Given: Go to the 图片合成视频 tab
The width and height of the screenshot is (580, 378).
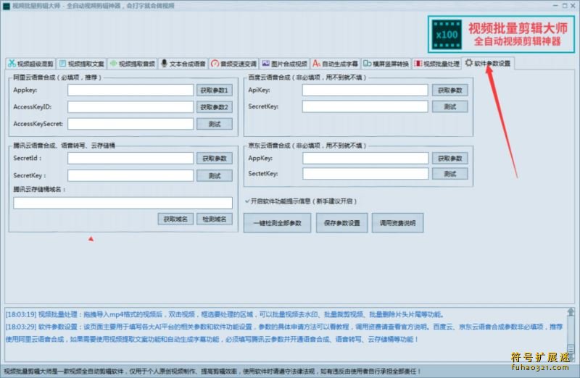Looking at the screenshot, I should [x=284, y=64].
